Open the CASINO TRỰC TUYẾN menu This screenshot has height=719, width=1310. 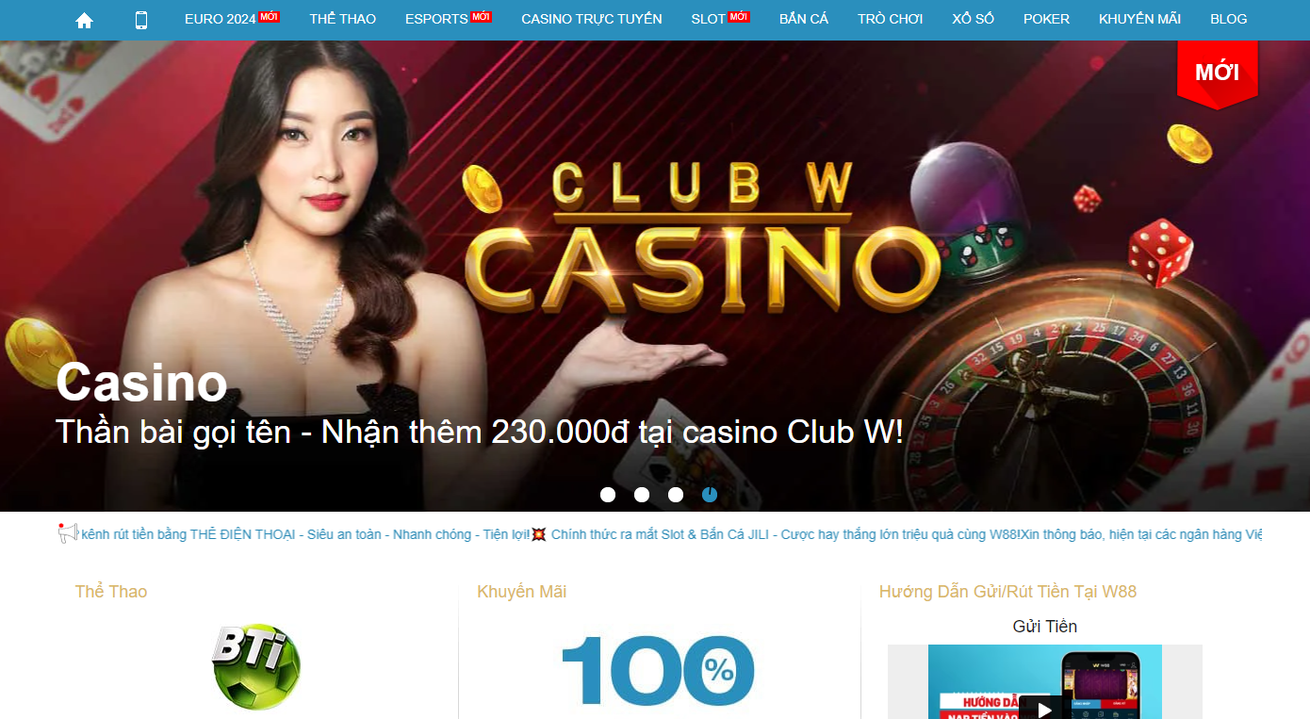(592, 19)
